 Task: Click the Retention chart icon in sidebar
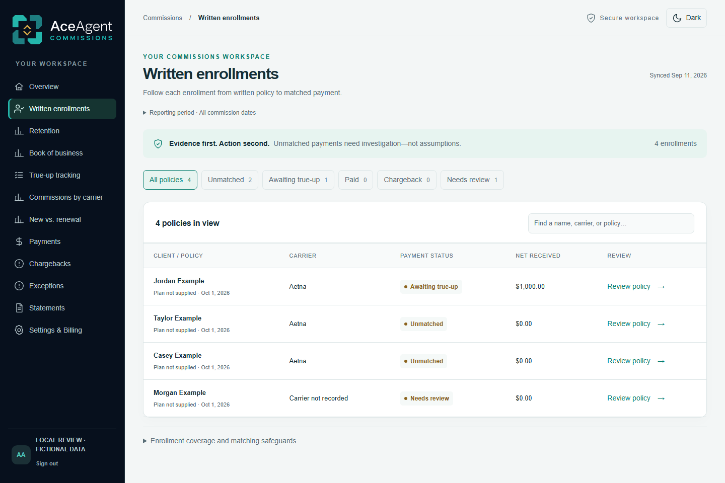pos(19,131)
